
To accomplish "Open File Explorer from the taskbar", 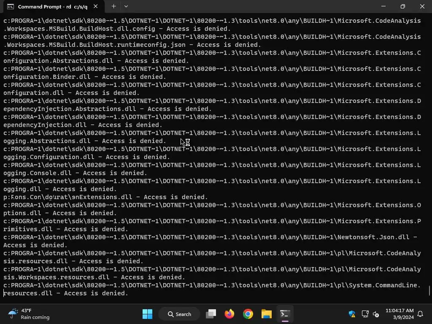I will coord(267,314).
